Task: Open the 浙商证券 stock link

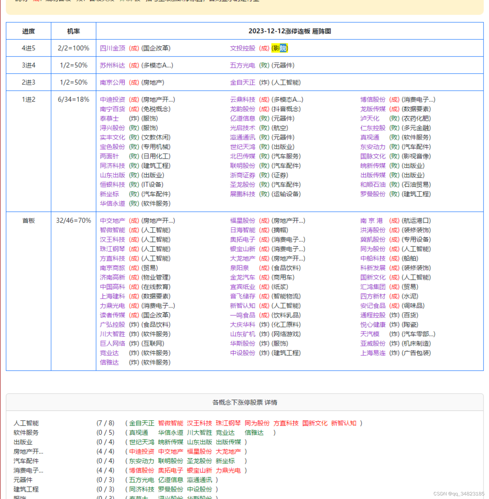Action: click(x=243, y=175)
